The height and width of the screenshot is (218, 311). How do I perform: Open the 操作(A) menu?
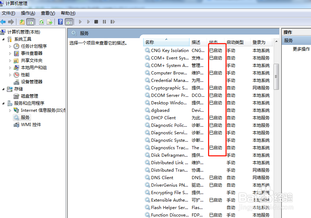28,13
